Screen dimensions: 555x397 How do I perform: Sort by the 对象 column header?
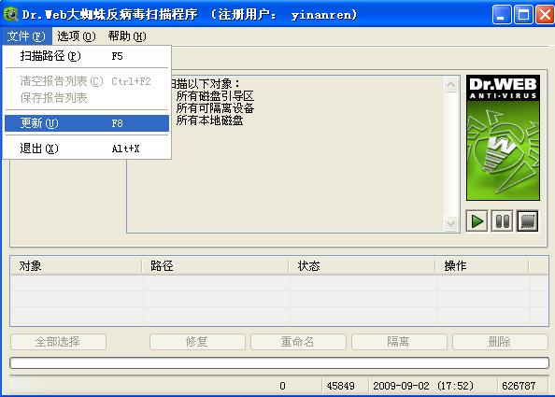[x=76, y=266]
